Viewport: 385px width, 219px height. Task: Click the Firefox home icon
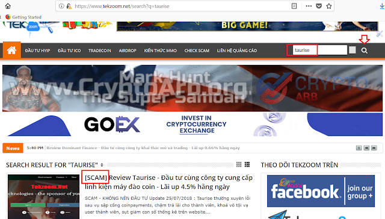point(8,6)
